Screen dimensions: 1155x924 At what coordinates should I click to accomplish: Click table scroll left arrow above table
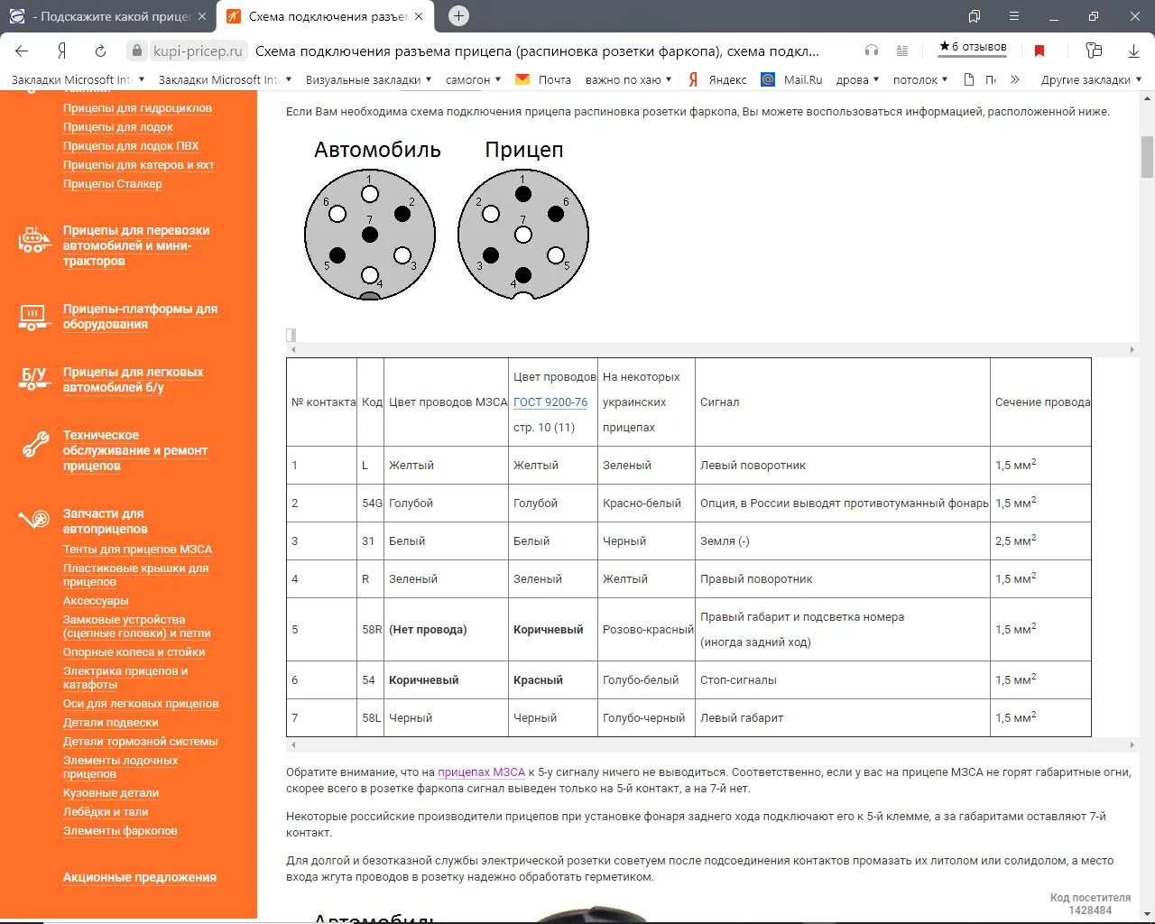tap(292, 349)
